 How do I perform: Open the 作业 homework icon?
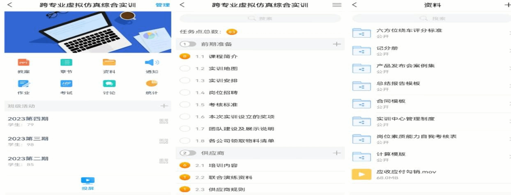click(23, 84)
